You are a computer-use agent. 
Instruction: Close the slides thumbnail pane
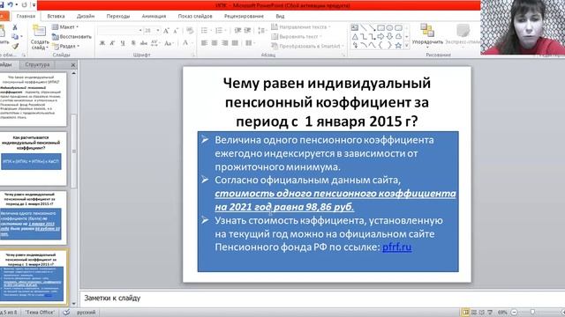pyautogui.click(x=73, y=65)
